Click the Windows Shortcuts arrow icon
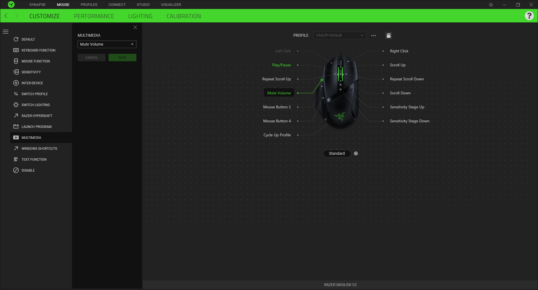 pos(16,148)
